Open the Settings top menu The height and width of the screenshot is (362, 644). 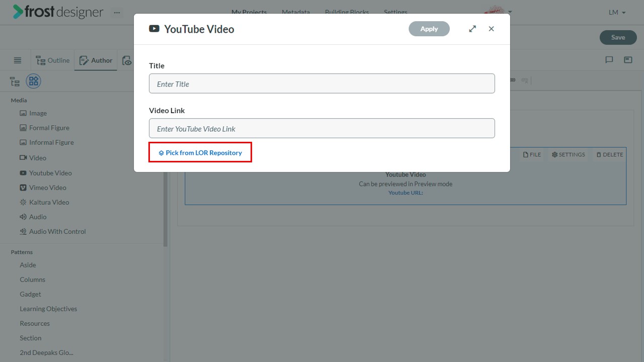point(395,12)
